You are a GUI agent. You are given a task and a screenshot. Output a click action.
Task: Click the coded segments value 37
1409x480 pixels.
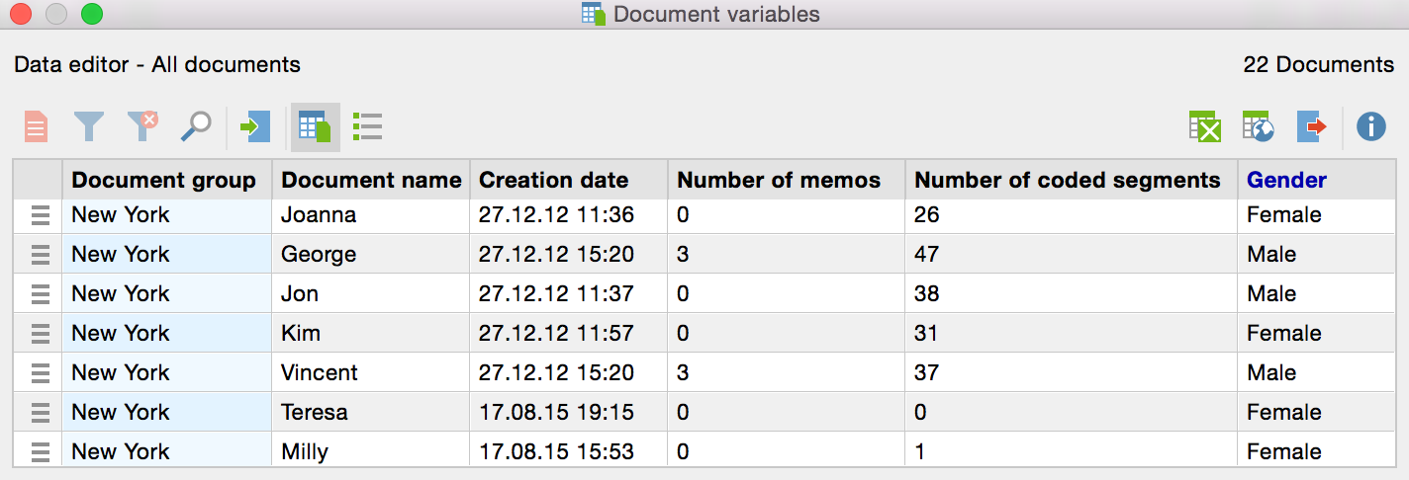tap(927, 372)
